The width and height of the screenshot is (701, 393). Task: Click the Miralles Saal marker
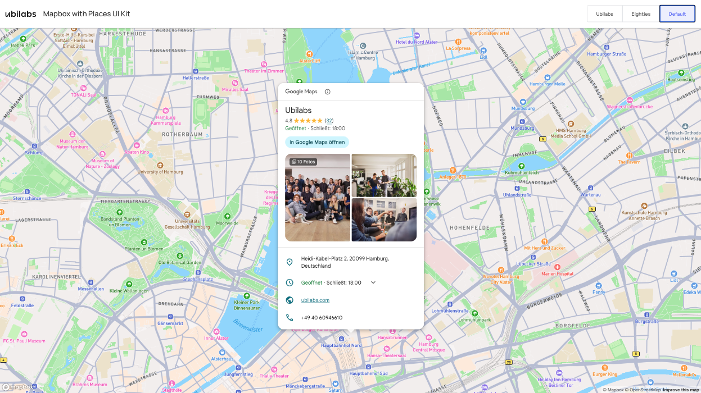(x=236, y=83)
